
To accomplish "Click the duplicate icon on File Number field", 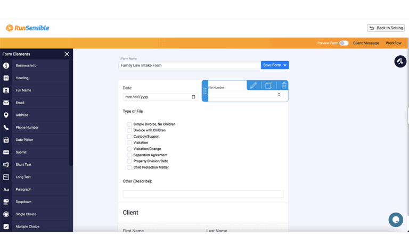I will tap(269, 86).
